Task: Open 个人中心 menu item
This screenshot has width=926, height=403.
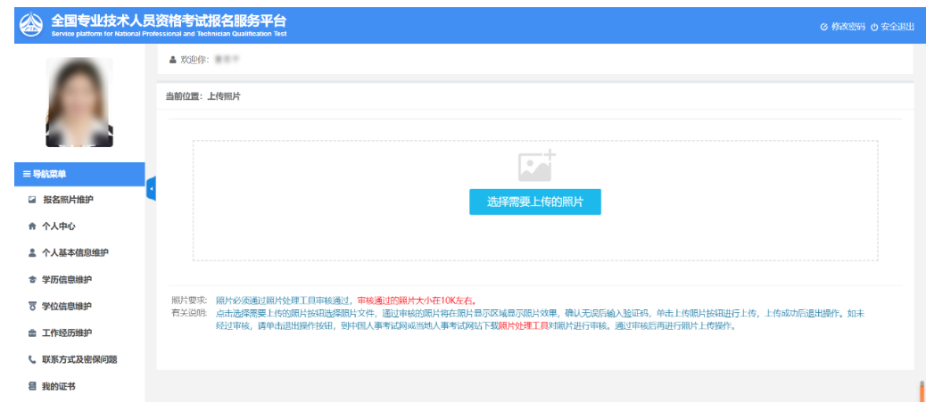Action: click(59, 226)
